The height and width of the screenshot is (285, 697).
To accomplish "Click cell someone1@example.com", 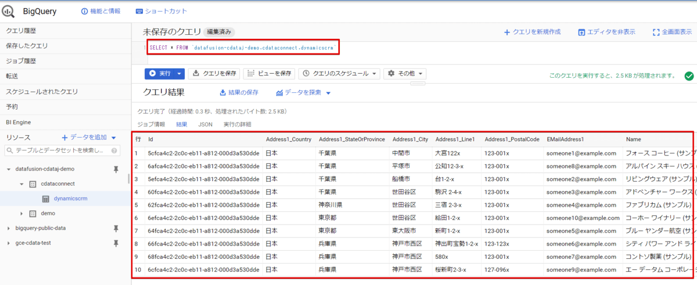I will pyautogui.click(x=581, y=153).
